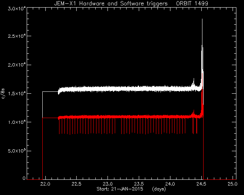Select the c/8s y-axis label
Screen dimensions: 244x195
click(3, 94)
